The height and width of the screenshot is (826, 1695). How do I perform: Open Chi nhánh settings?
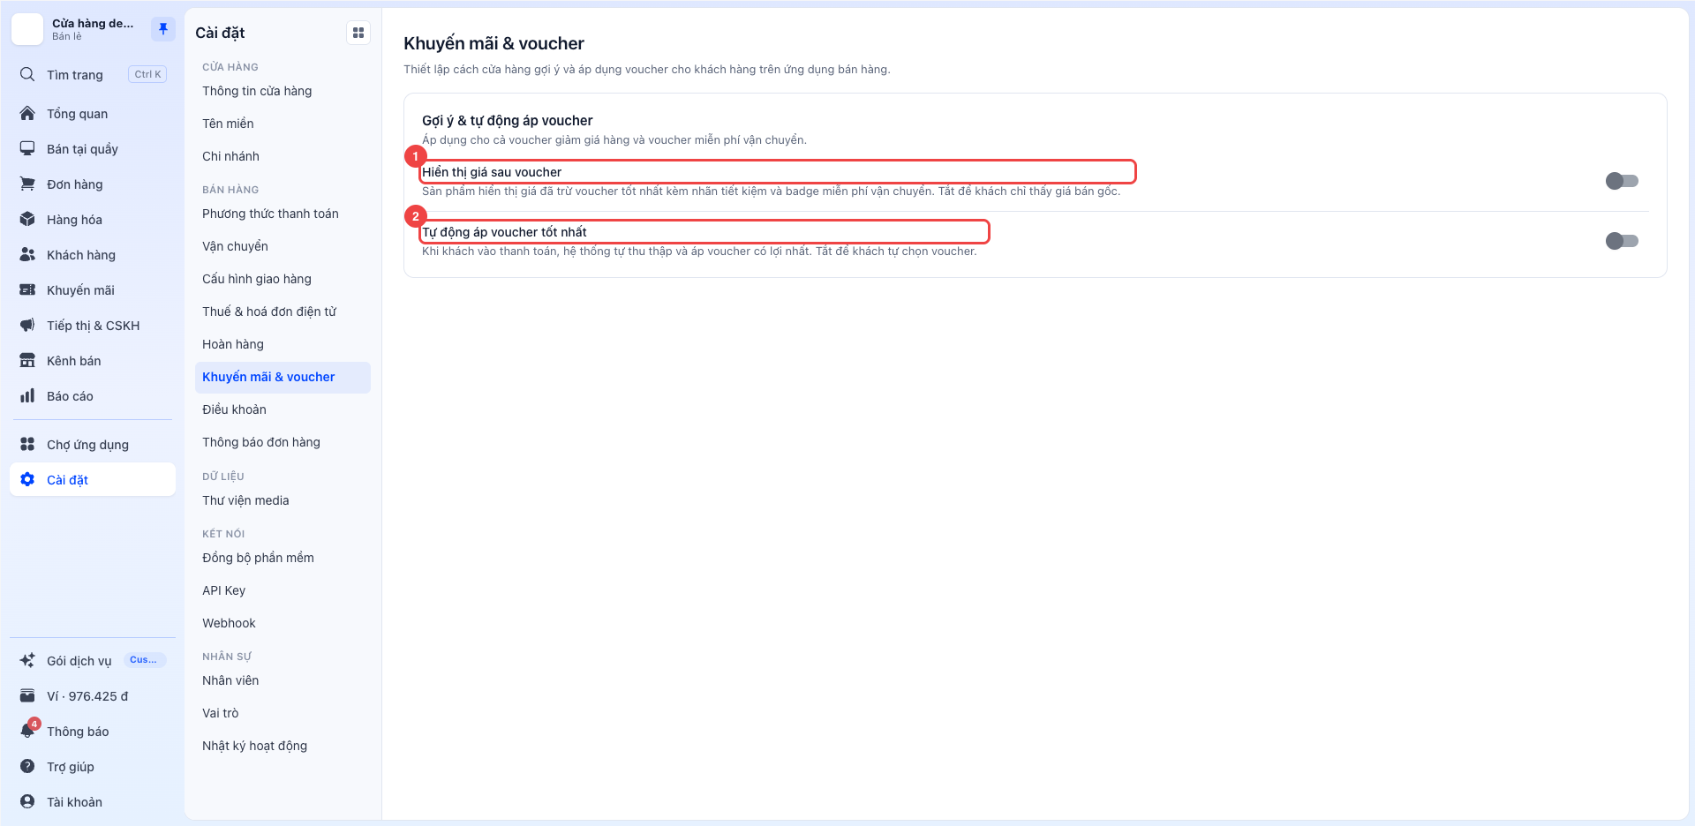click(282, 156)
